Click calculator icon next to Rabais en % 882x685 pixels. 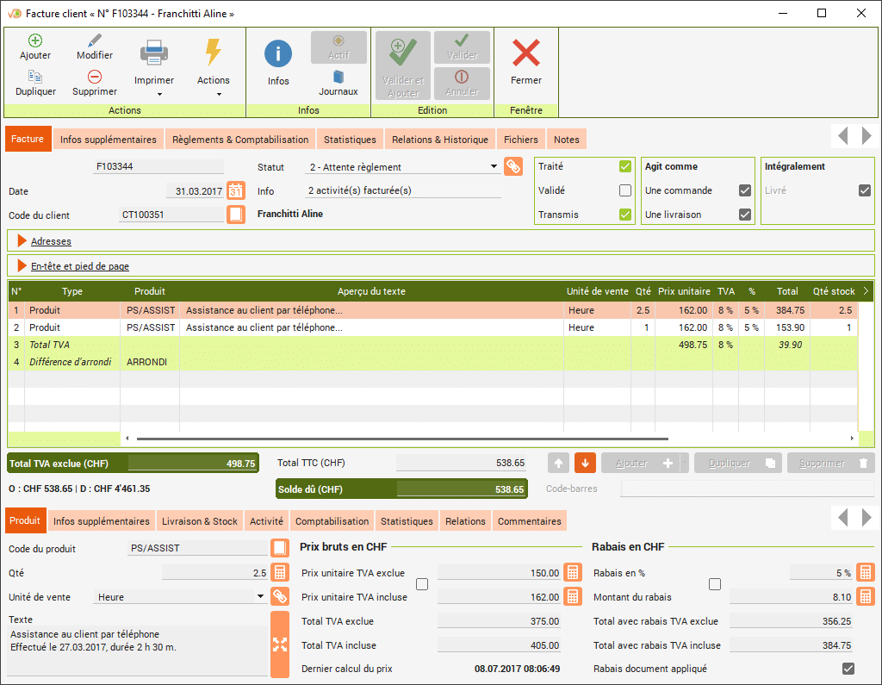866,572
